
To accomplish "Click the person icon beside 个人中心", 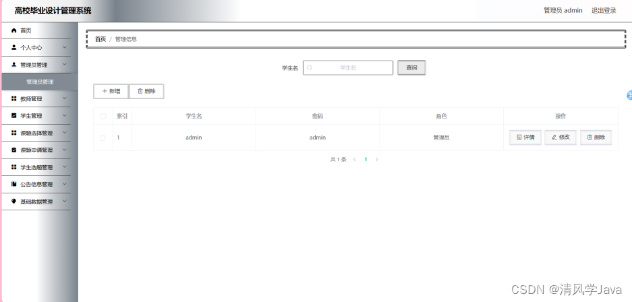I will click(14, 47).
